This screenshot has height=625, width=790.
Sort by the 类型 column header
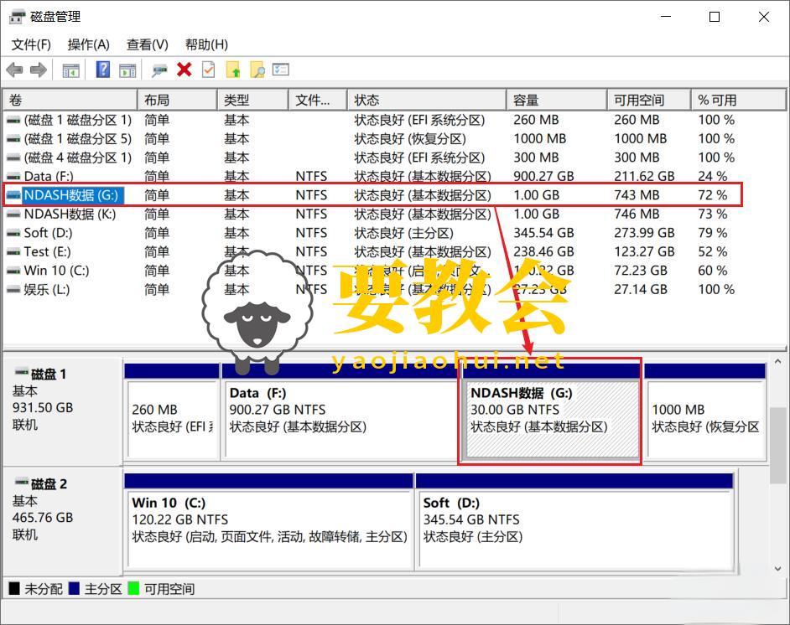252,101
